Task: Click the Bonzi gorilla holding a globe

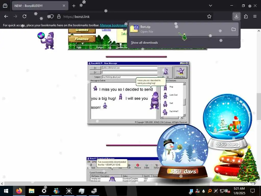Action: pyautogui.click(x=46, y=41)
